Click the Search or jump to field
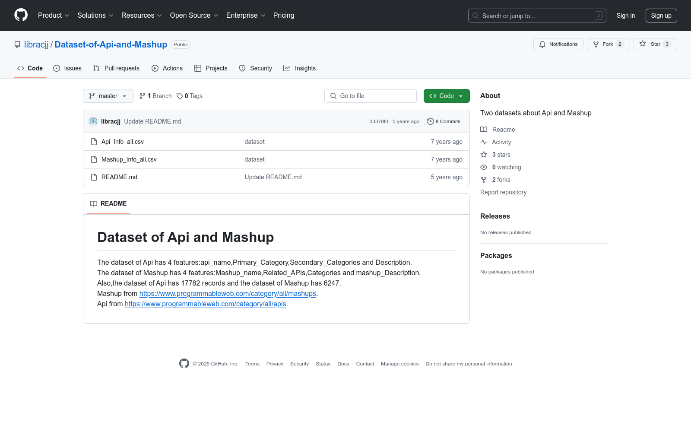This screenshot has width=691, height=432. (x=537, y=16)
